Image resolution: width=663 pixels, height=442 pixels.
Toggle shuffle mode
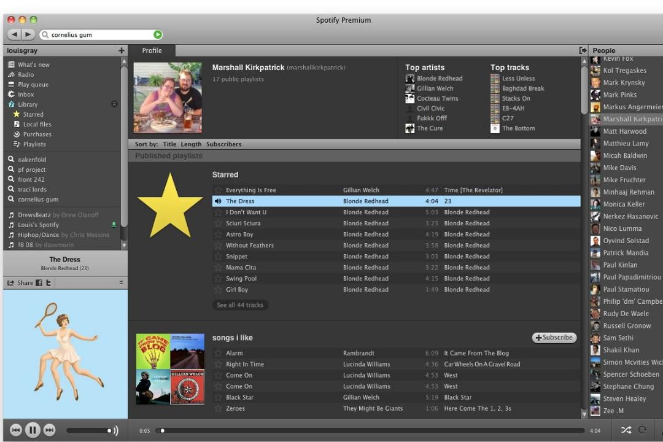(626, 430)
